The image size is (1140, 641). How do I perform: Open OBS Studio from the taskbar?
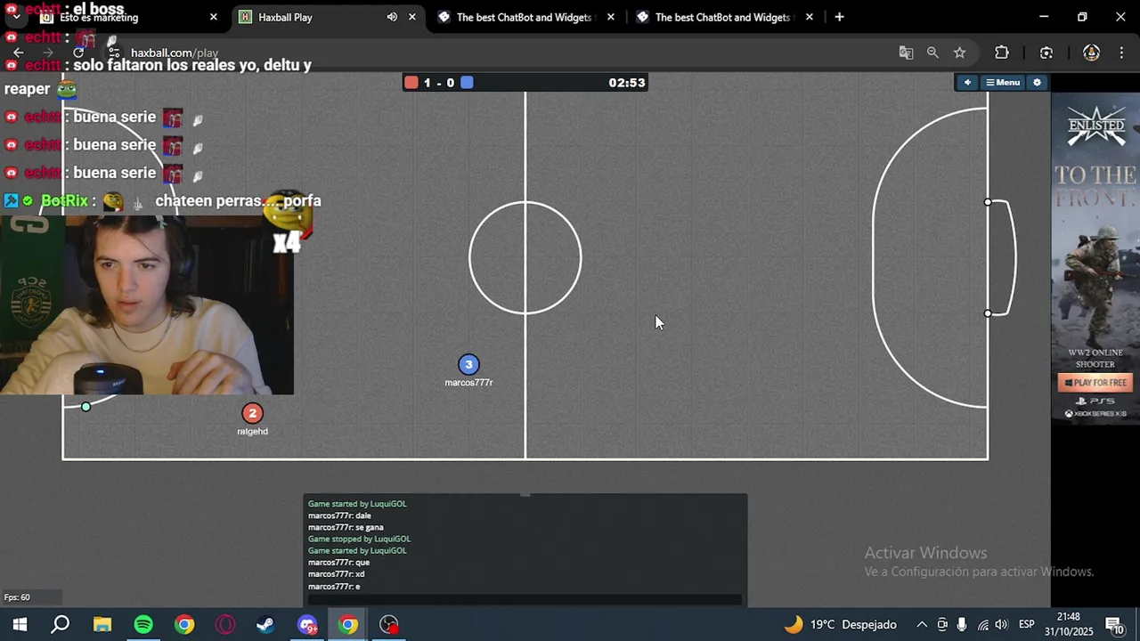[x=389, y=625]
